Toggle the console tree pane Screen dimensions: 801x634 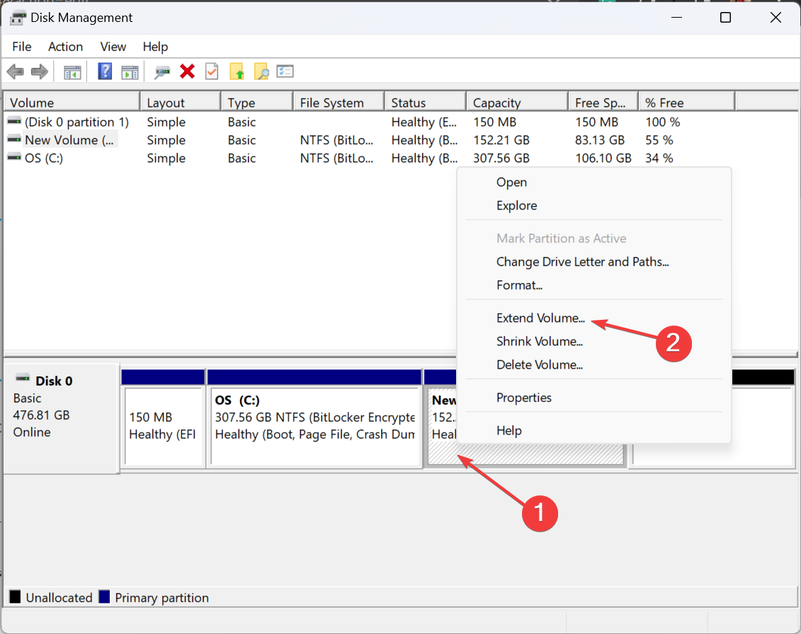pos(72,71)
